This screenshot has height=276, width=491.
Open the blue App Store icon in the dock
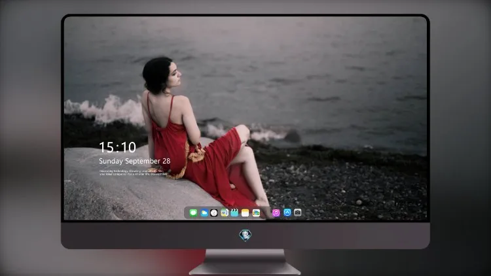287,213
